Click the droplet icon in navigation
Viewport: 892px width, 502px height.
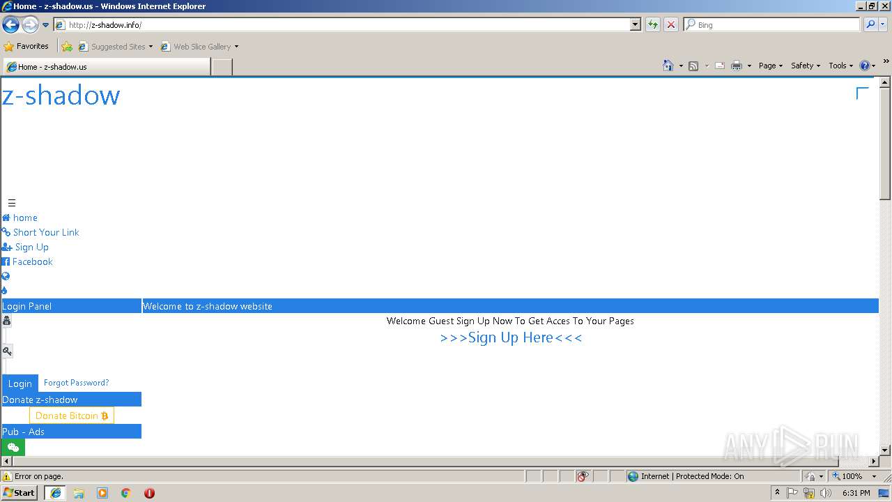pos(4,291)
